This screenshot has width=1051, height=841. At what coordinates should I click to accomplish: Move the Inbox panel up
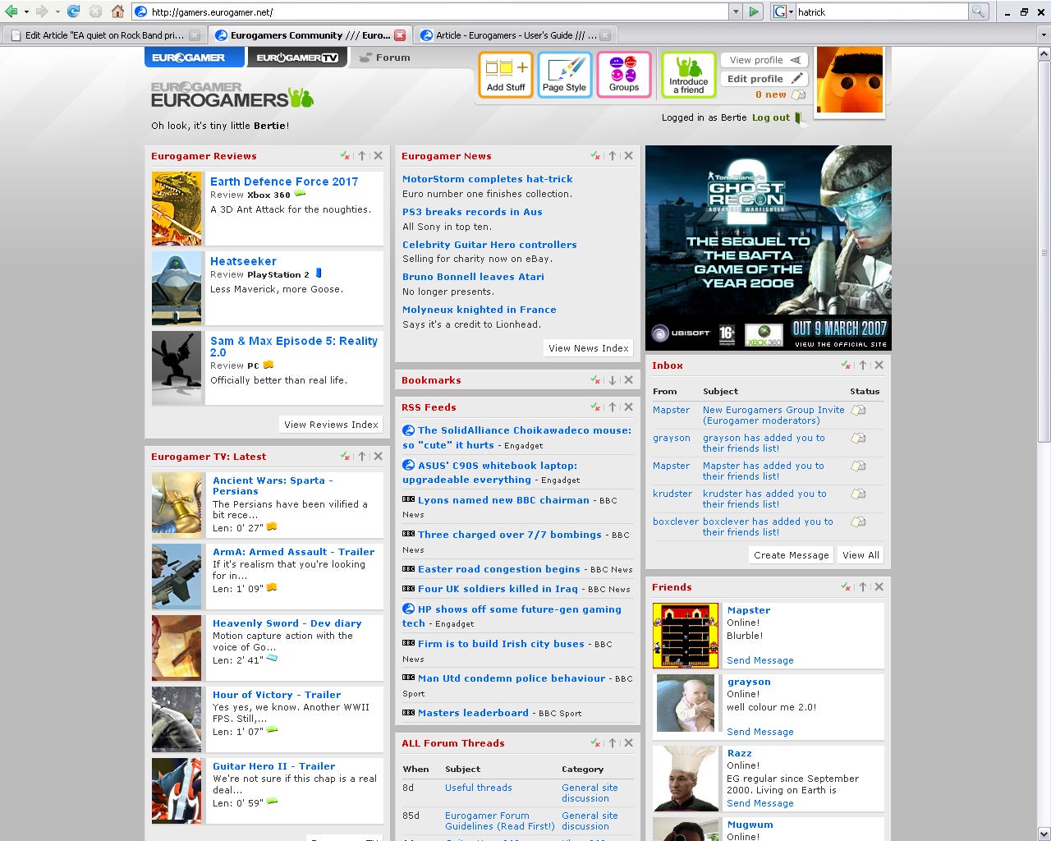(863, 365)
